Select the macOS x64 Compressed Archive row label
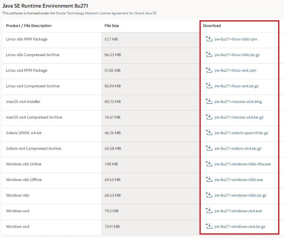284x238 pixels. [34, 117]
